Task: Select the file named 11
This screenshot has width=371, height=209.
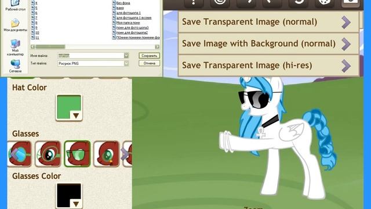Action: coord(35,38)
